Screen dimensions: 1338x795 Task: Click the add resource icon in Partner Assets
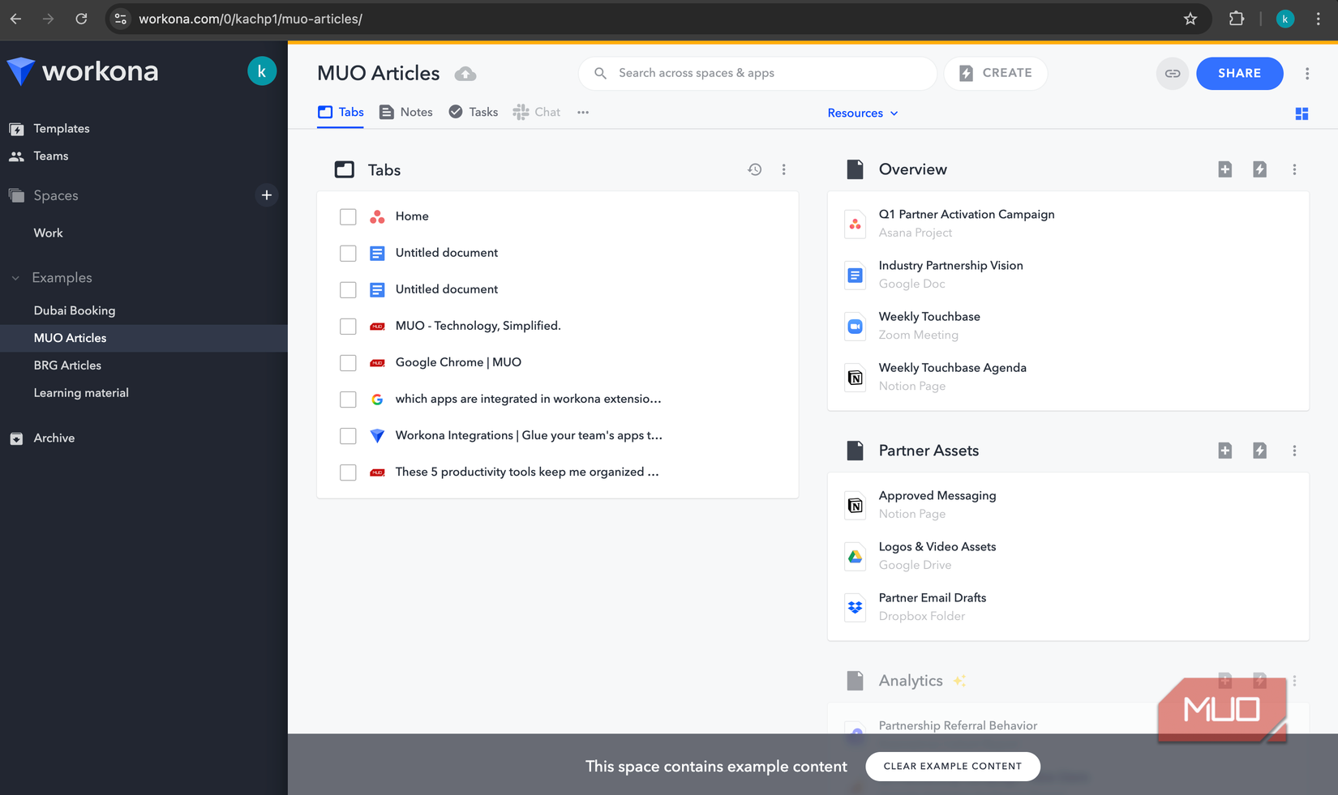click(1224, 451)
